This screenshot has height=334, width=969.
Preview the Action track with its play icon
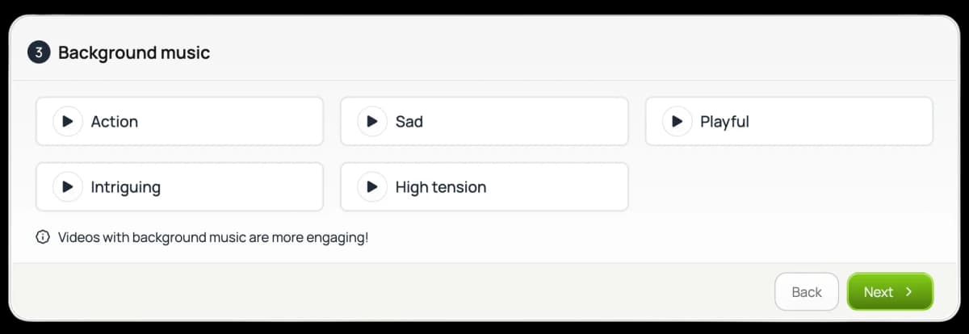(x=68, y=121)
